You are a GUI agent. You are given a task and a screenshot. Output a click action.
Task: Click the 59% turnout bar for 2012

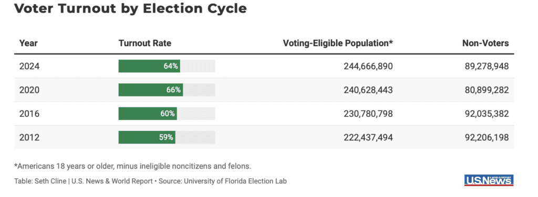(x=147, y=137)
